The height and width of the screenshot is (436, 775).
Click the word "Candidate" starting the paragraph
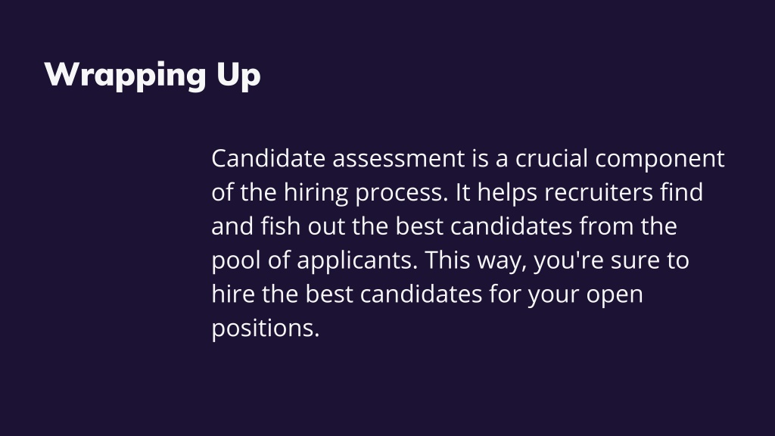click(269, 159)
